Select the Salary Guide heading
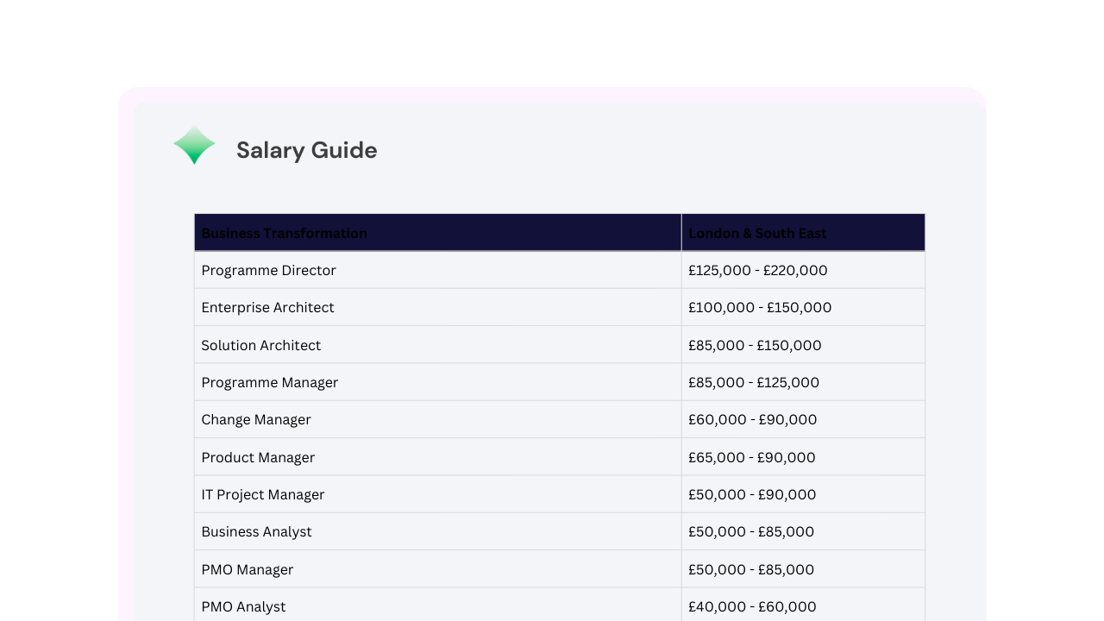 [306, 150]
